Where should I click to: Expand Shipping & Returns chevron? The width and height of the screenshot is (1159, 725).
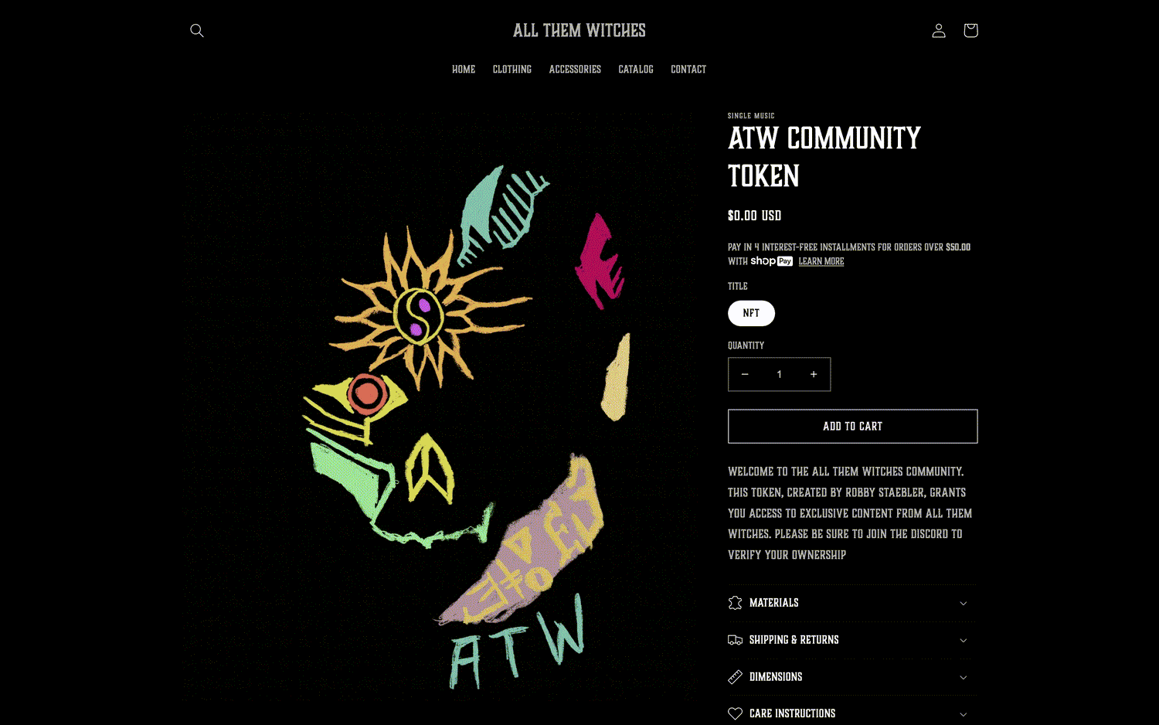point(964,640)
